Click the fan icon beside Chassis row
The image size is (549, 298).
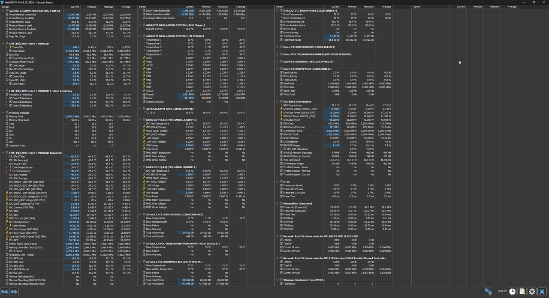(x=144, y=95)
